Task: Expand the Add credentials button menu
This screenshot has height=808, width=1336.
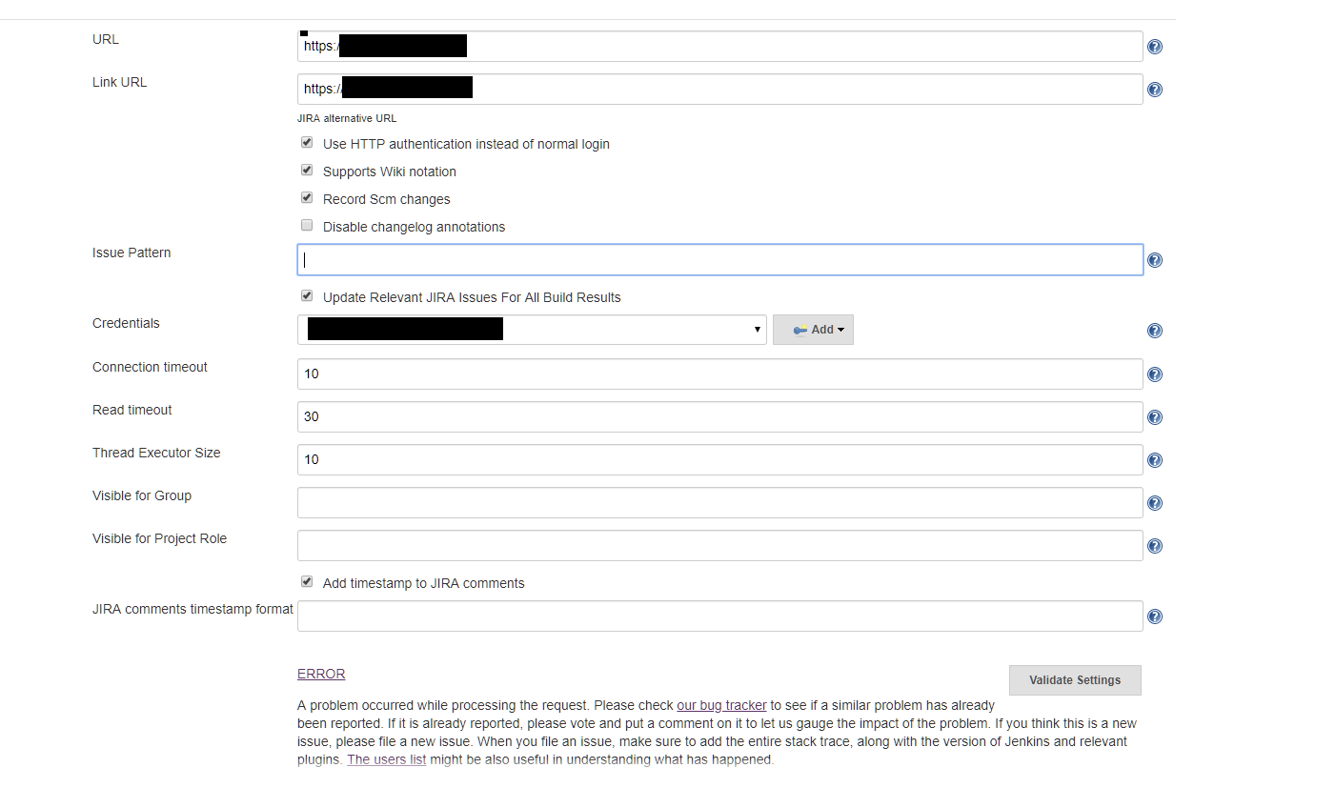Action: 813,330
